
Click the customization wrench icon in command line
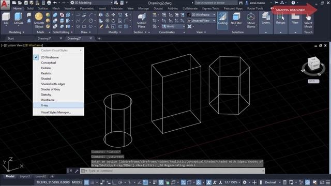pyautogui.click(x=77, y=171)
